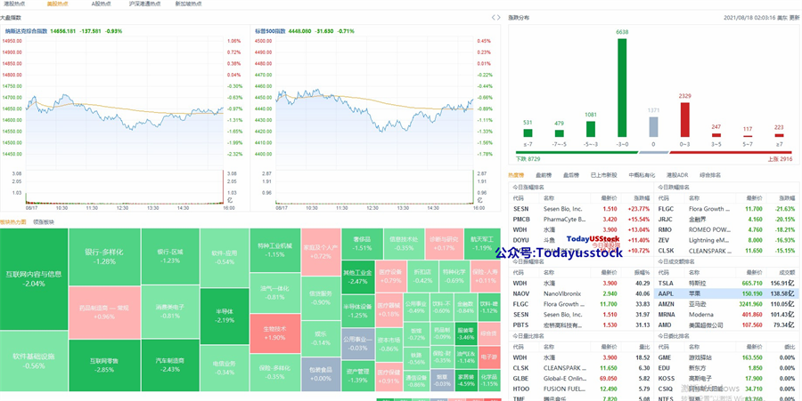The width and height of the screenshot is (802, 401).
Task: Select AMD 美国超微公司 row
Action: [x=725, y=325]
